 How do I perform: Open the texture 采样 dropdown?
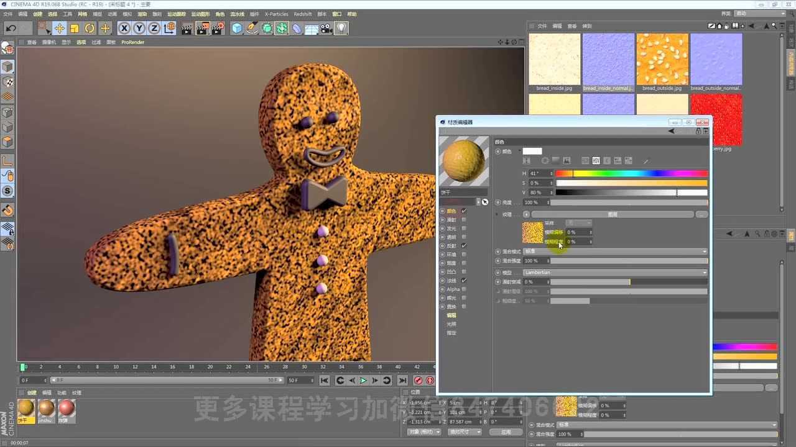578,223
